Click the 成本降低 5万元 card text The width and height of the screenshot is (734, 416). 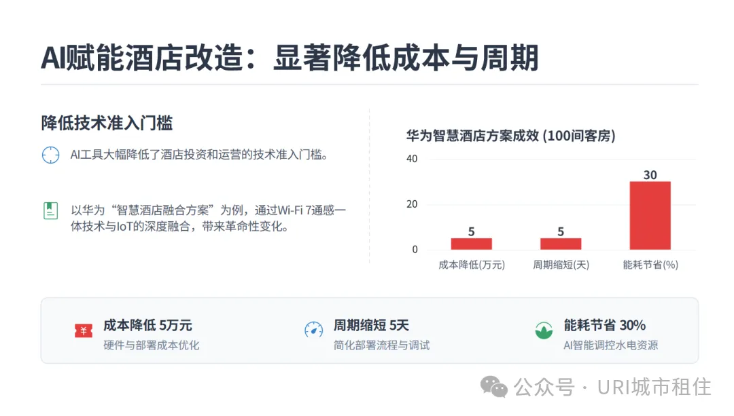147,326
